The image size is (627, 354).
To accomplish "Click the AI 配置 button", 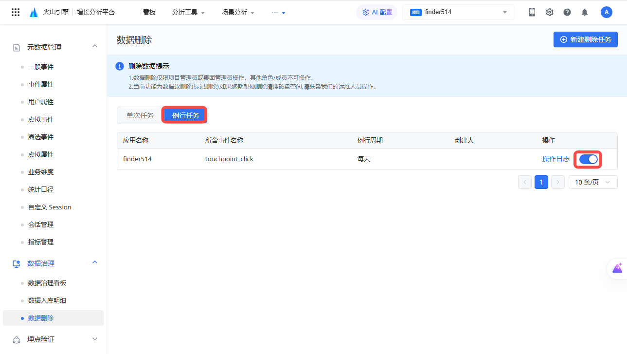I will [x=377, y=12].
